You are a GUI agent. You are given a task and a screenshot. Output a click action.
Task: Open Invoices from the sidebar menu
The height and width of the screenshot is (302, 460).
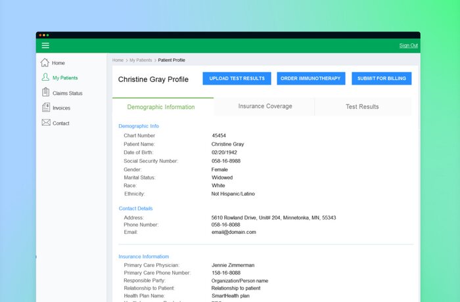(61, 108)
